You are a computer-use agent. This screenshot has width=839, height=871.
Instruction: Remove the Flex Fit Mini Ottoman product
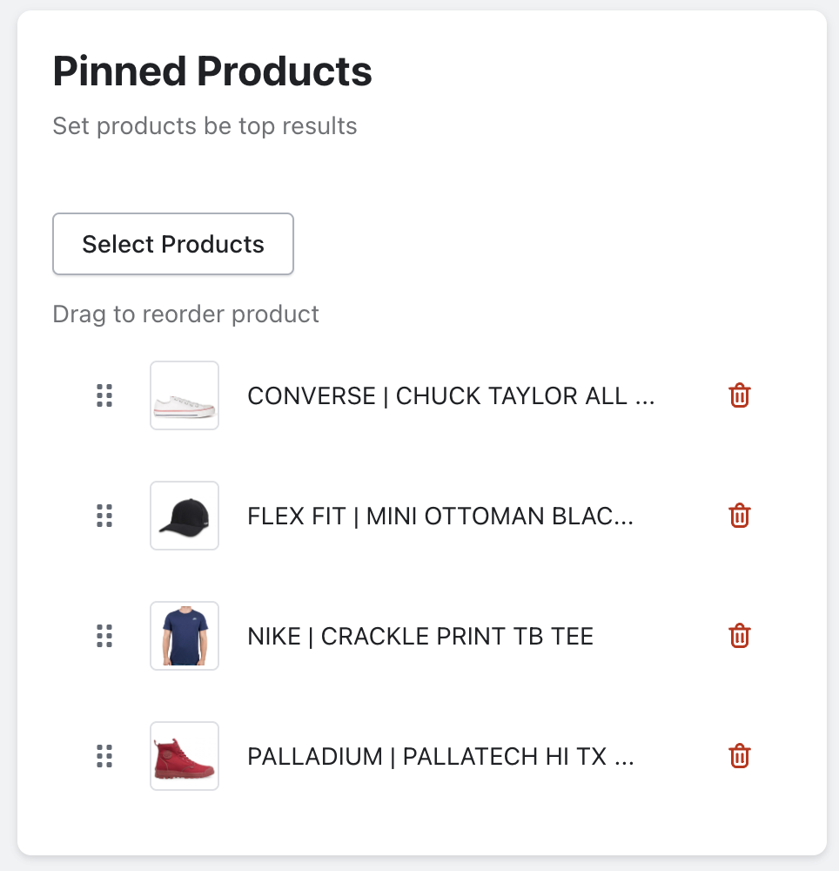[739, 516]
